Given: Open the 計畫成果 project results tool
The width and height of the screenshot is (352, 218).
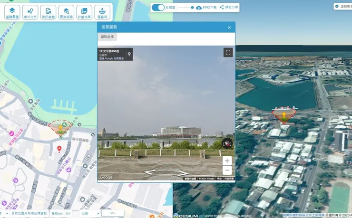Looking at the screenshot, I should [84, 12].
